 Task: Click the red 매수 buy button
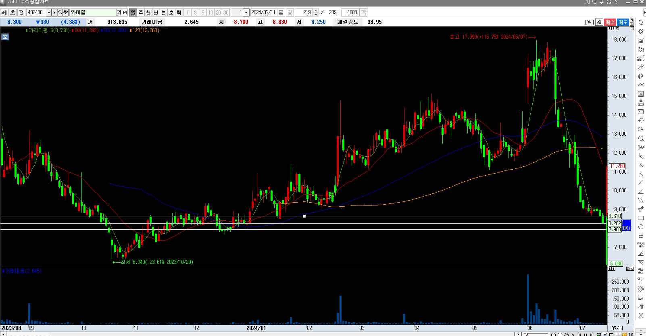coord(610,22)
